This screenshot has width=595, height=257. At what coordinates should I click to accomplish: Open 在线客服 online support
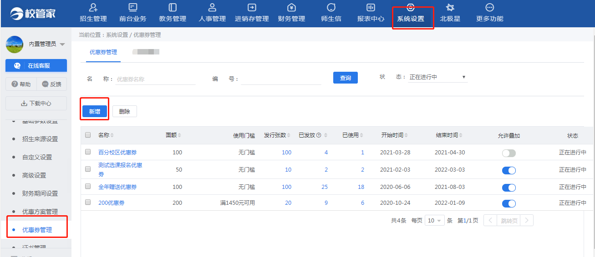tap(36, 65)
